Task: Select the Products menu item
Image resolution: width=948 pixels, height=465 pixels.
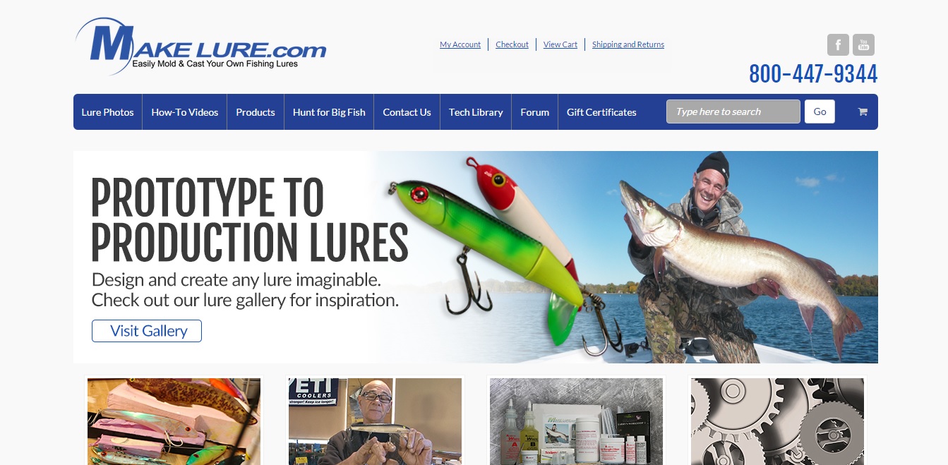Action: [256, 112]
